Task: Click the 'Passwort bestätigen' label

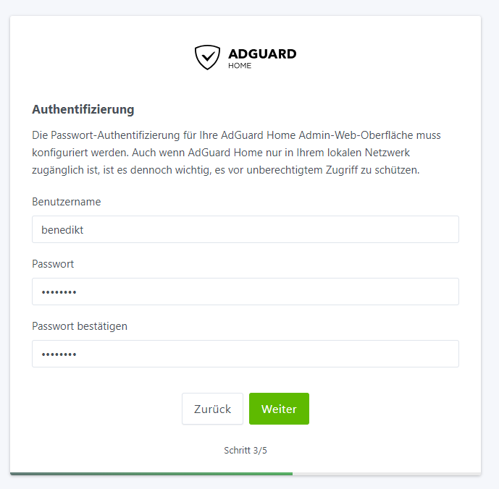Action: [80, 326]
